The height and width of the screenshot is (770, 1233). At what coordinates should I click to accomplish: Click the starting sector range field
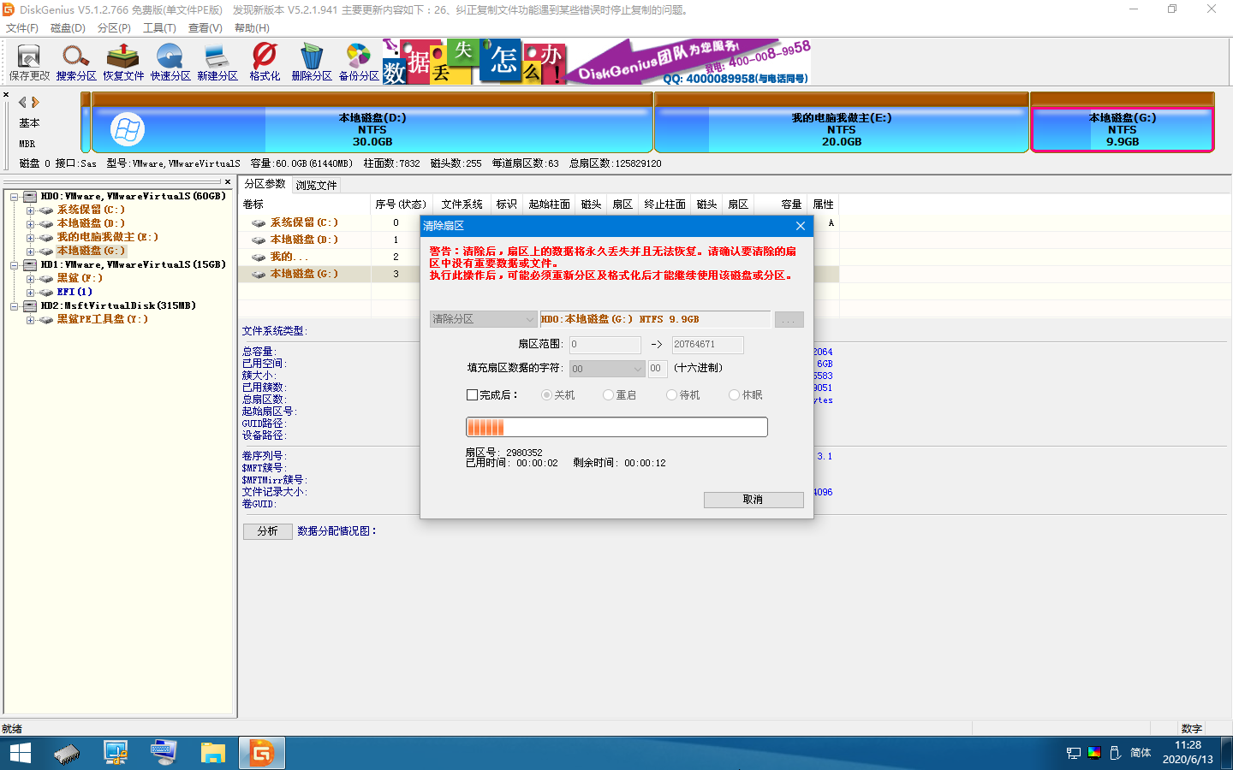click(x=605, y=344)
